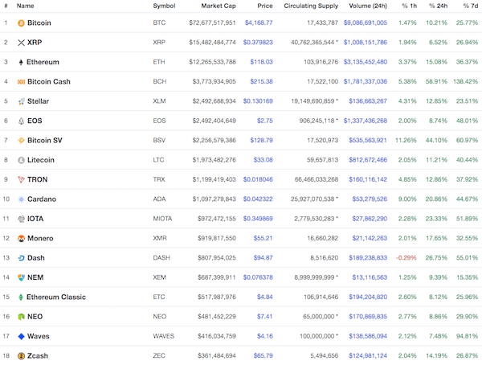Viewport: 482px width, 365px height.
Task: Sort by the Price column header
Action: [x=265, y=6]
